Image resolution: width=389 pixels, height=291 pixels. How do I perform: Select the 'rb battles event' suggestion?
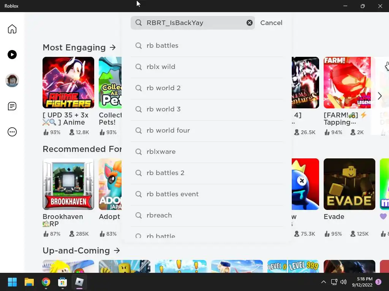(207, 194)
